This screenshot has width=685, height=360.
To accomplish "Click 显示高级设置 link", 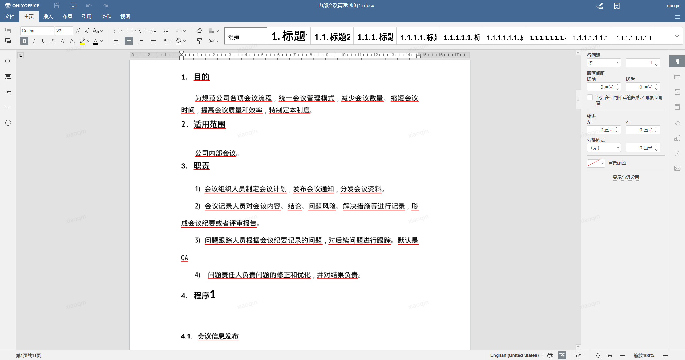I will pos(626,177).
